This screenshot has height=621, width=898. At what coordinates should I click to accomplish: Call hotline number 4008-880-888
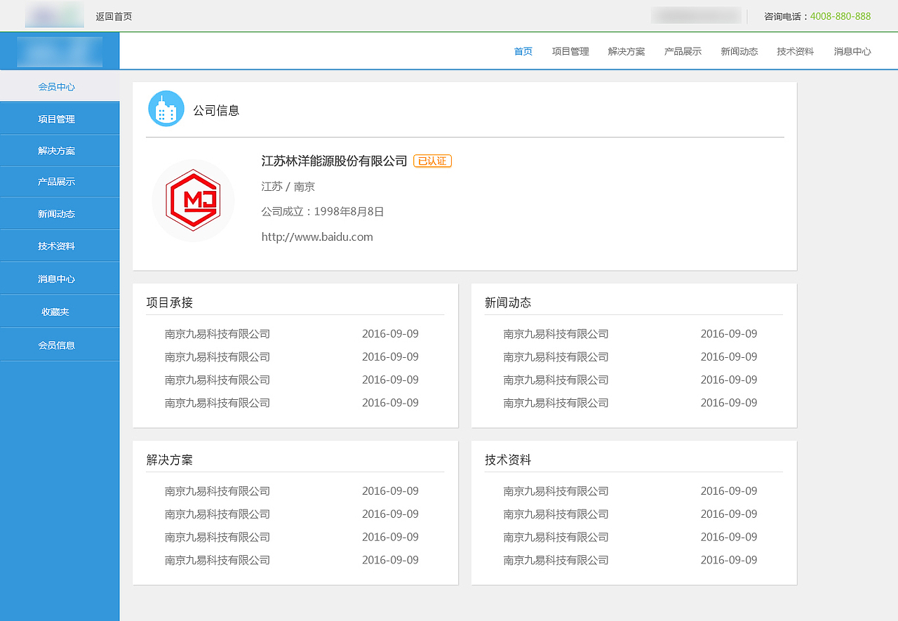(840, 15)
